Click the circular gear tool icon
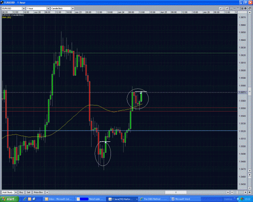 (227, 8)
